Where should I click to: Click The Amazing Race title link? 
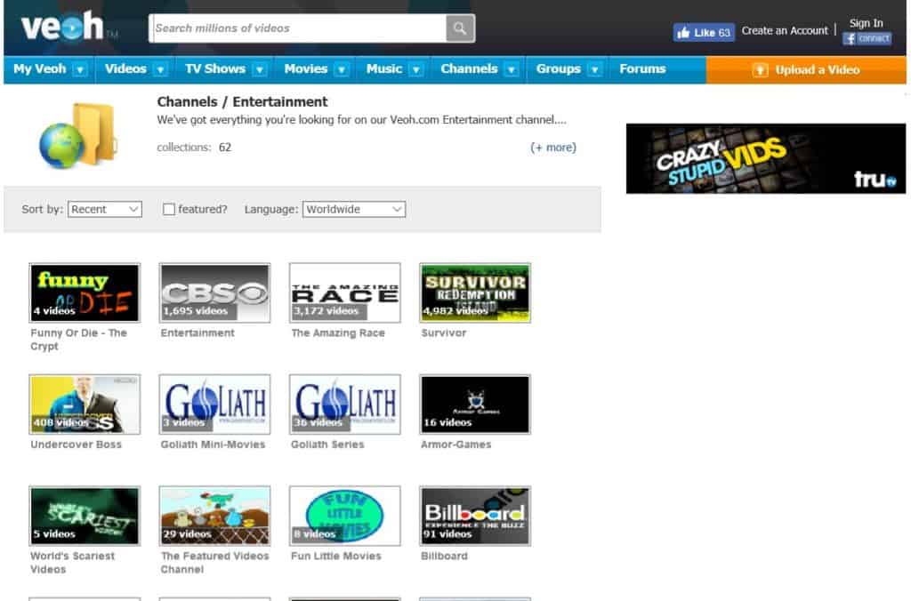[338, 333]
